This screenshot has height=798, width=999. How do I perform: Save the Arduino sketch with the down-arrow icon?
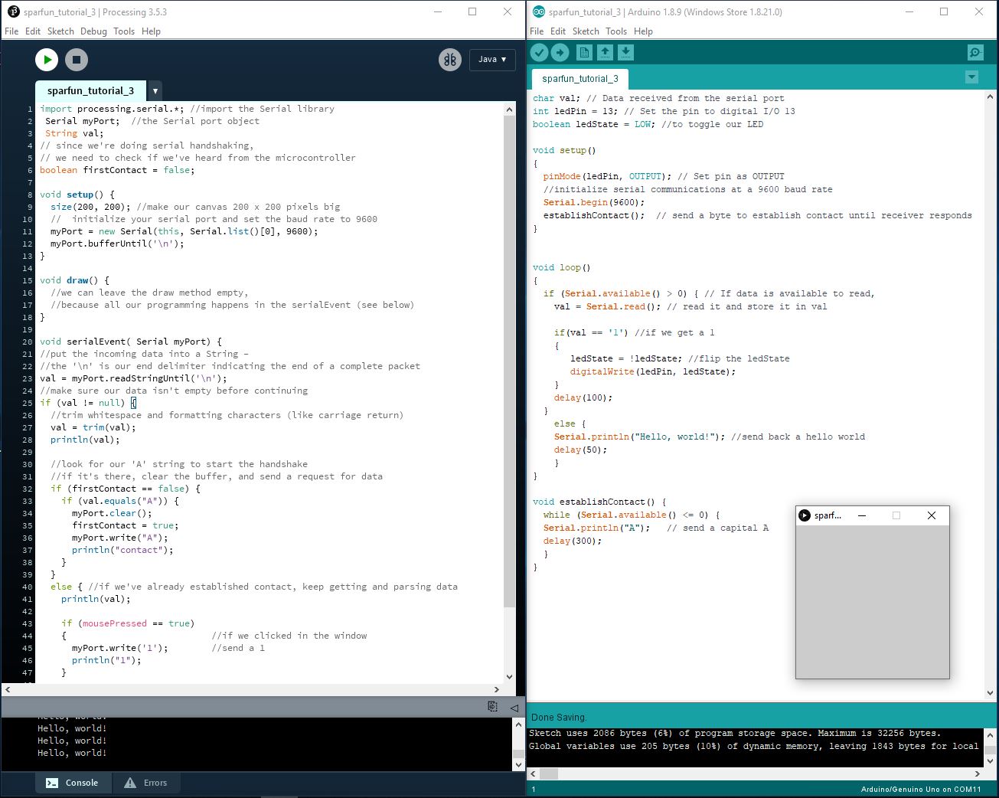625,52
